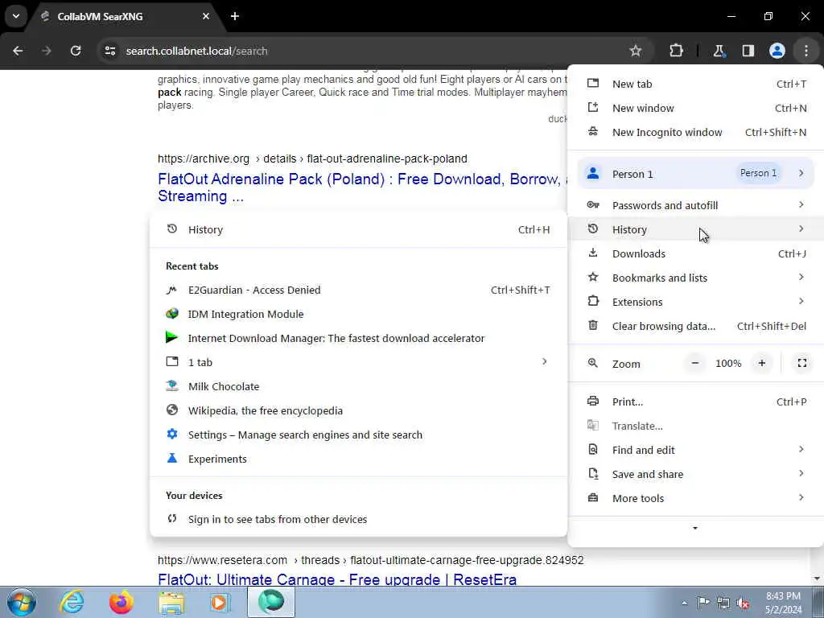The image size is (824, 618).
Task: Click the muted volume tray icon
Action: pos(743,603)
